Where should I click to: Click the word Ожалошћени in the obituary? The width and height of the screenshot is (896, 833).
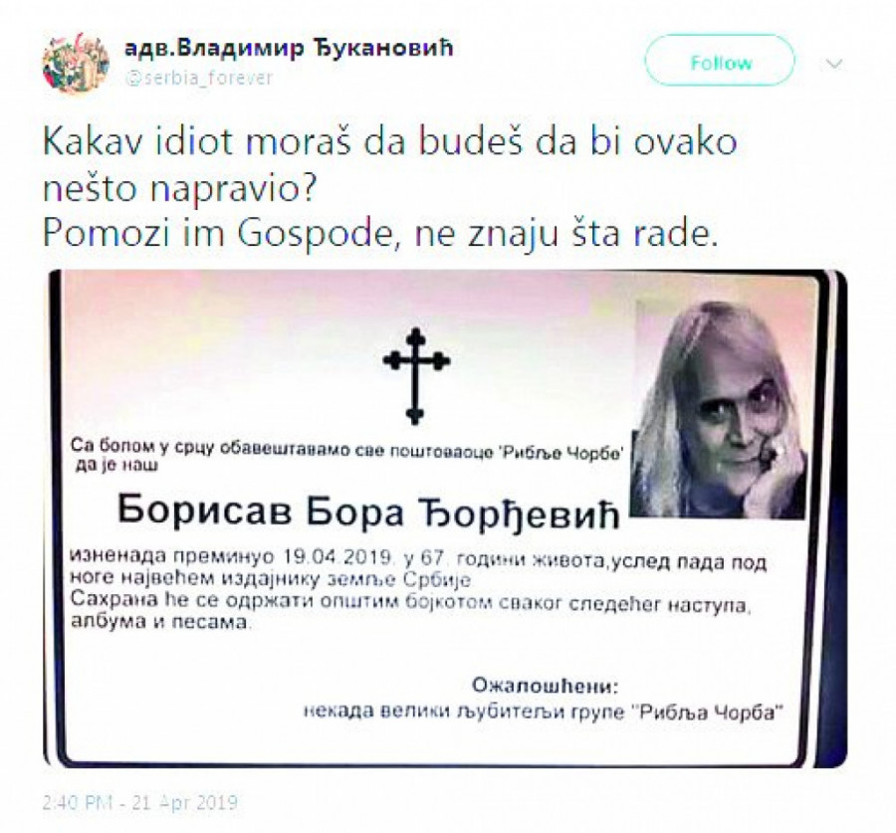(x=546, y=685)
